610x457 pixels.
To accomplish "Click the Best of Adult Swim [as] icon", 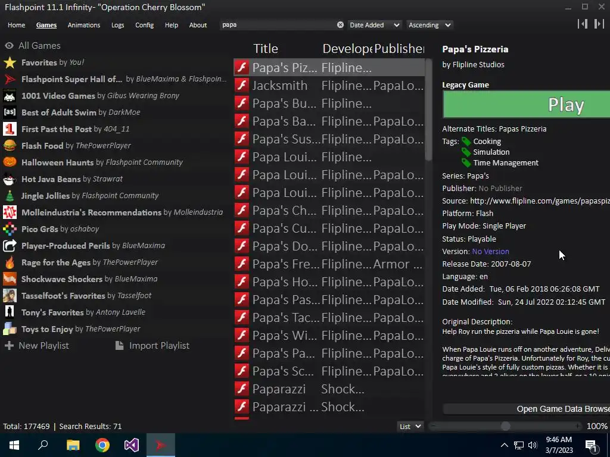I will coord(10,112).
